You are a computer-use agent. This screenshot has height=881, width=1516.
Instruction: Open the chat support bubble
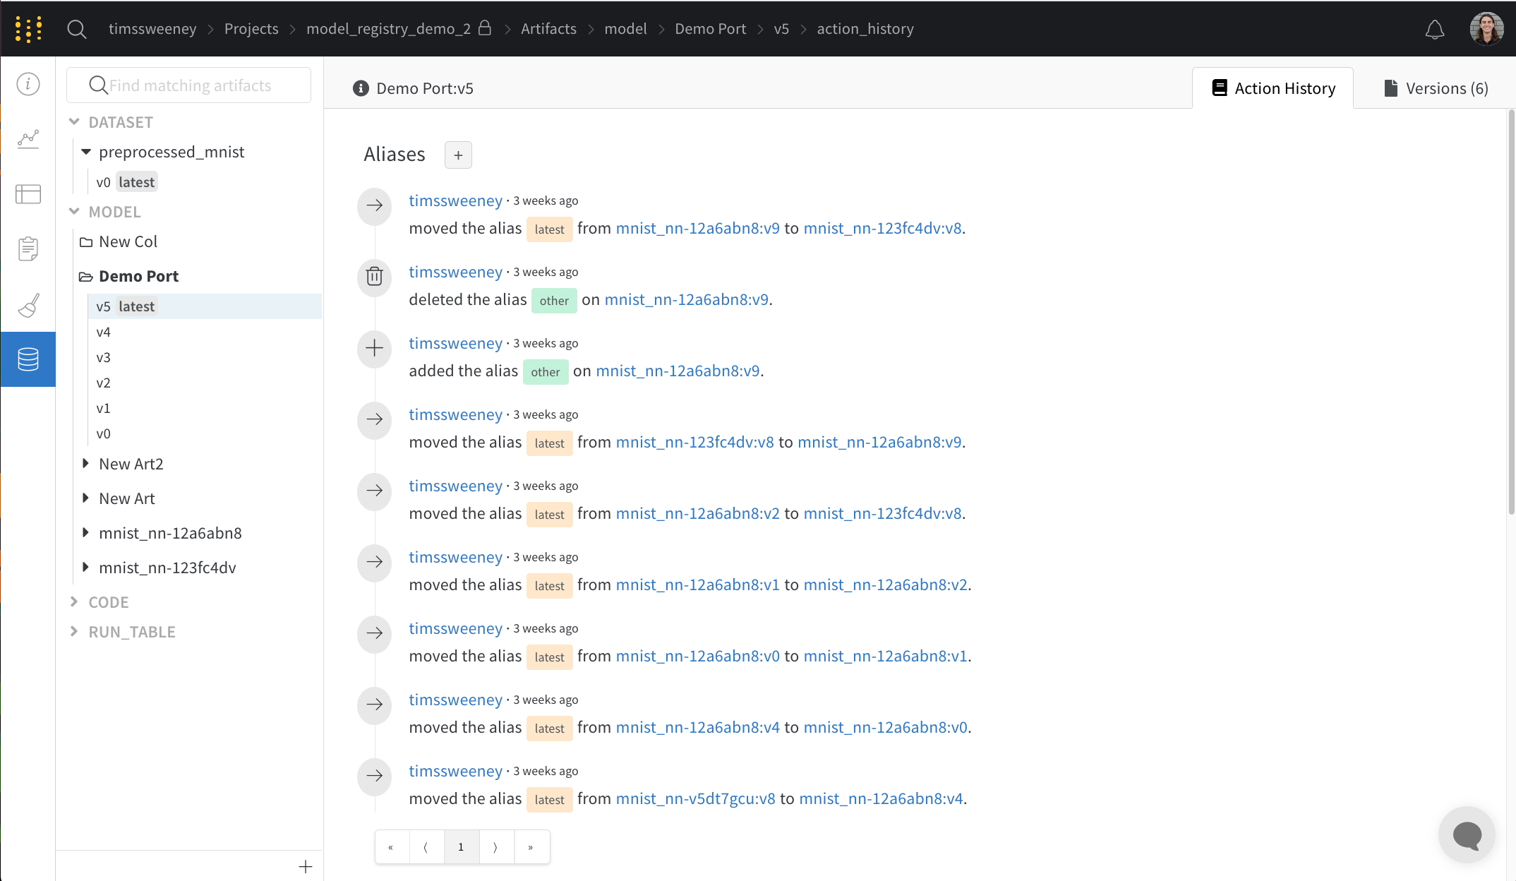[x=1467, y=835]
